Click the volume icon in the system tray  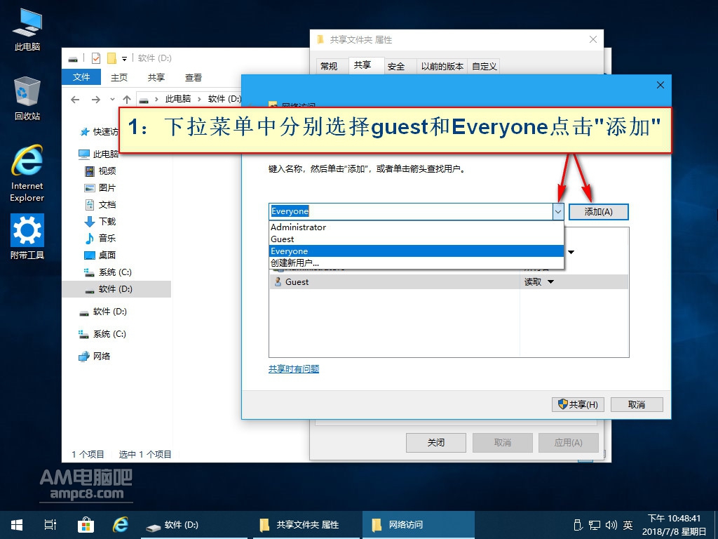tap(611, 525)
